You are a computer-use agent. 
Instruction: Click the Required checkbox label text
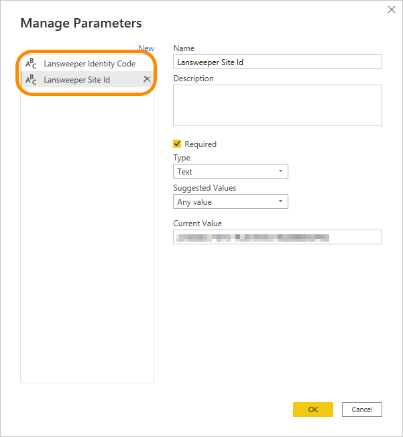(200, 144)
